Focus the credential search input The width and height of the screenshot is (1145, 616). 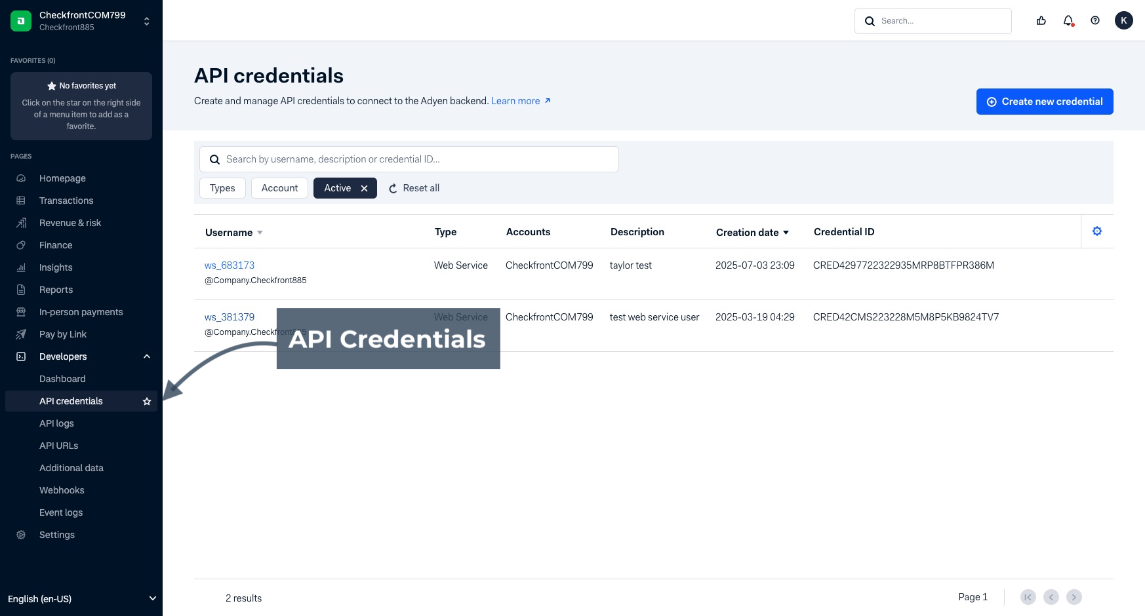point(409,159)
